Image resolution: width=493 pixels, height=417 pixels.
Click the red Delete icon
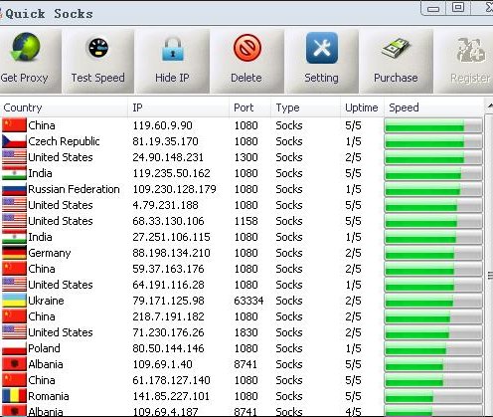(246, 48)
